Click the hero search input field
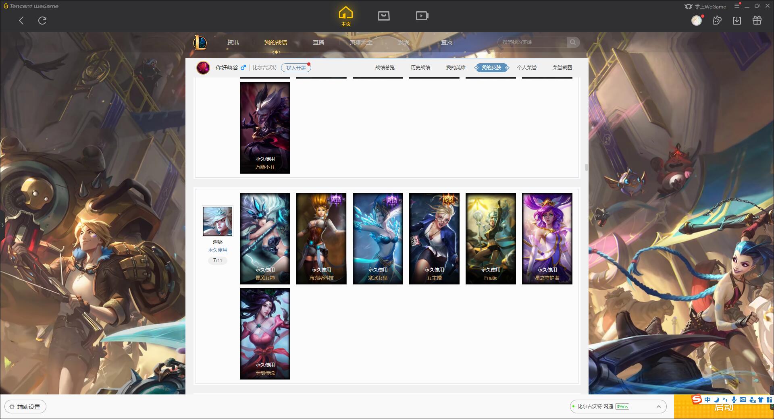This screenshot has height=419, width=774. [533, 42]
